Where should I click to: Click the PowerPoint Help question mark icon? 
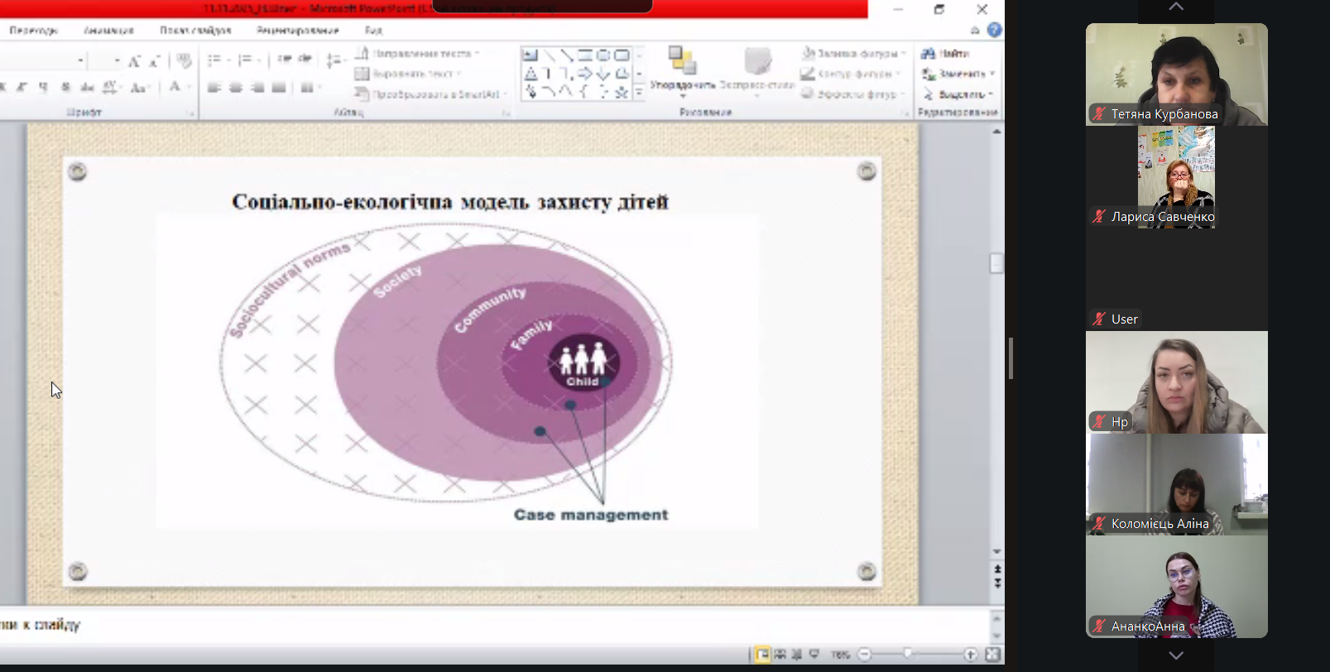tap(994, 30)
